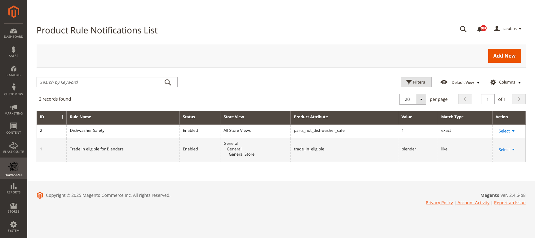Screen dimensions: 535x238
Task: Open the Filters button
Action: click(416, 82)
